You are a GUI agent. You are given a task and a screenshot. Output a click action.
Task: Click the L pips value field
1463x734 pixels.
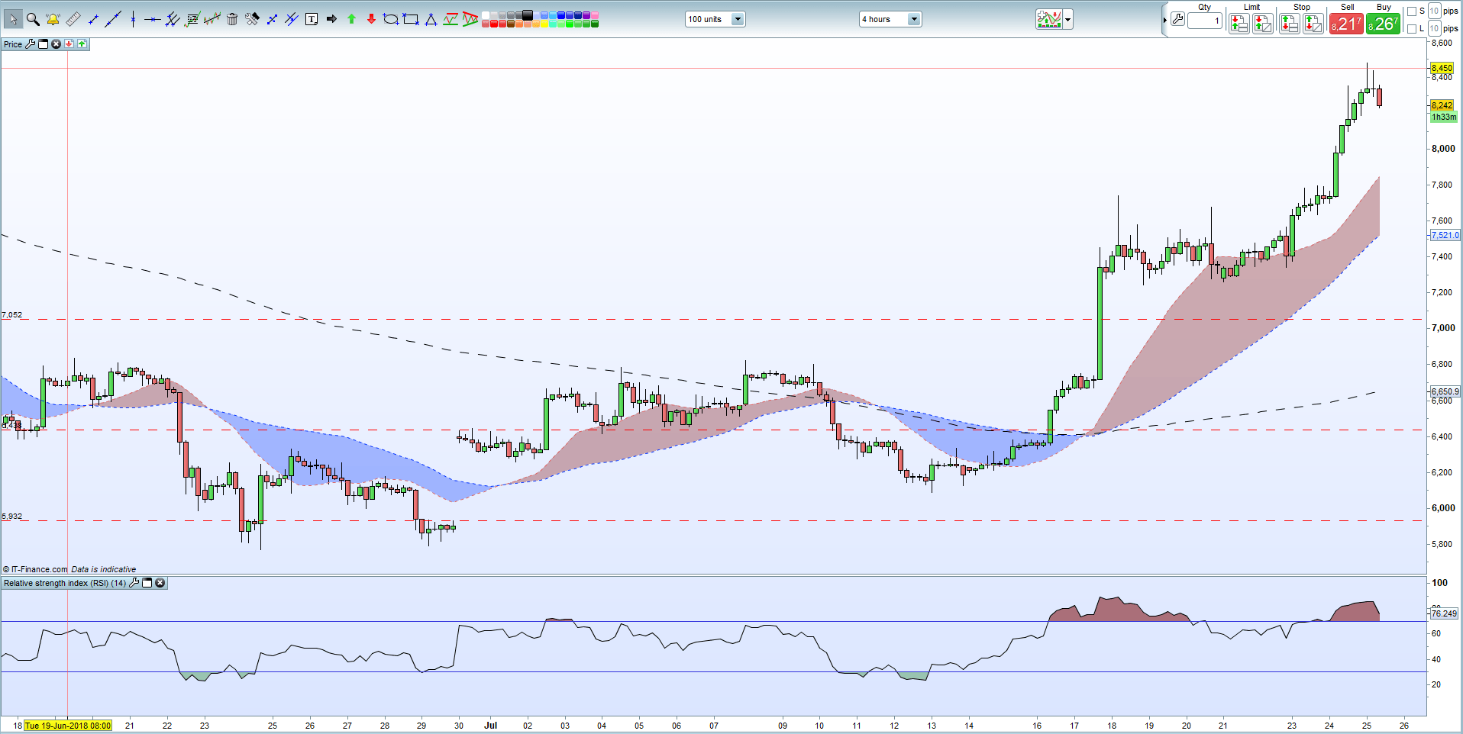pos(1434,28)
